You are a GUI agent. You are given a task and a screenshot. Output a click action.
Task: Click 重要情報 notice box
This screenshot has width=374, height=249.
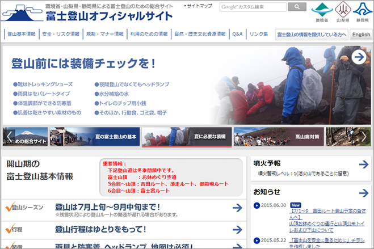tap(171, 177)
